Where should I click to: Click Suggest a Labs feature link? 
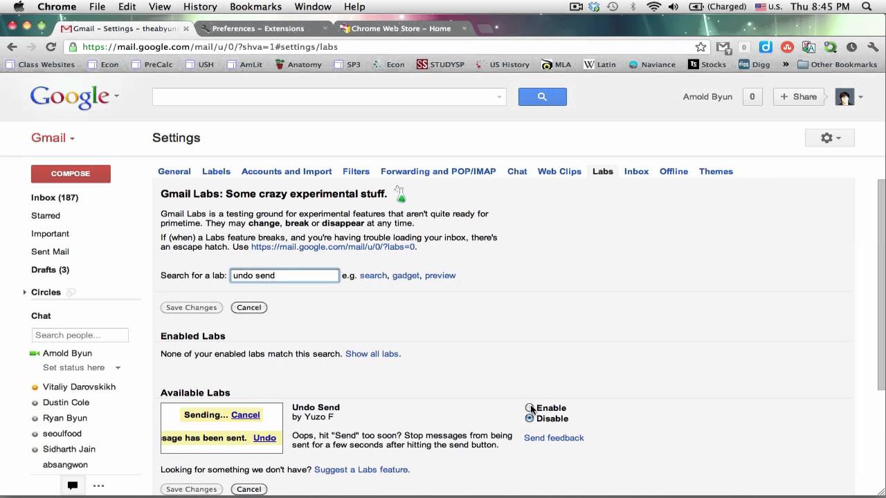click(x=361, y=470)
